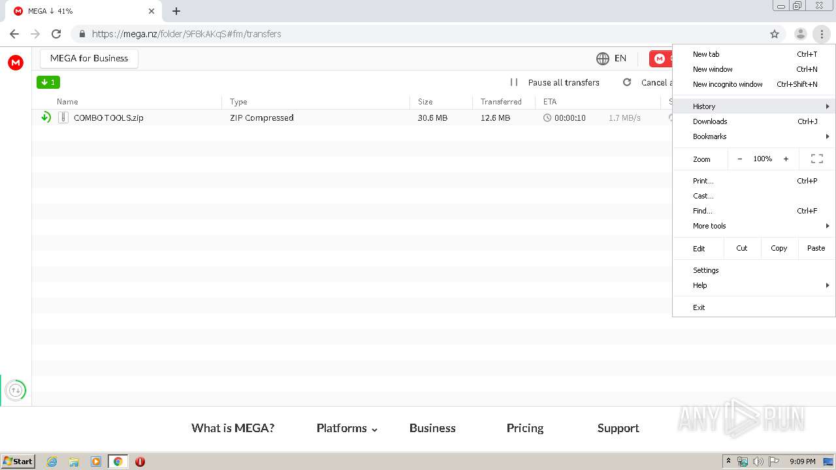Click the green downloading arrow icon of COMBO TOOLS.zip
This screenshot has width=836, height=470.
(x=46, y=117)
